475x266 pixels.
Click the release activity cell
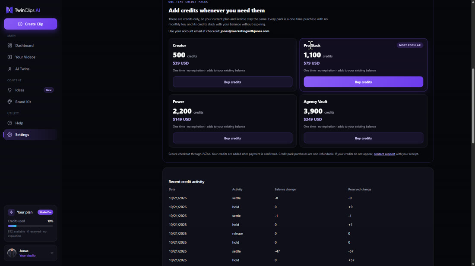237,233
